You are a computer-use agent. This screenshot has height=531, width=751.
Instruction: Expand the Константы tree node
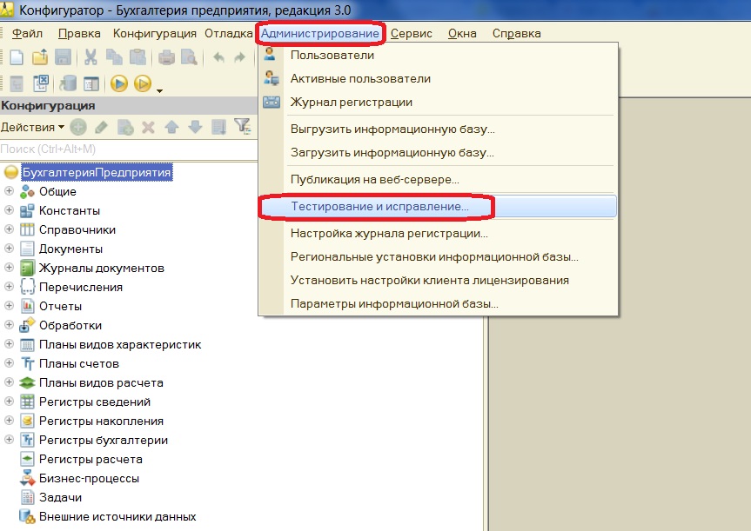9,210
